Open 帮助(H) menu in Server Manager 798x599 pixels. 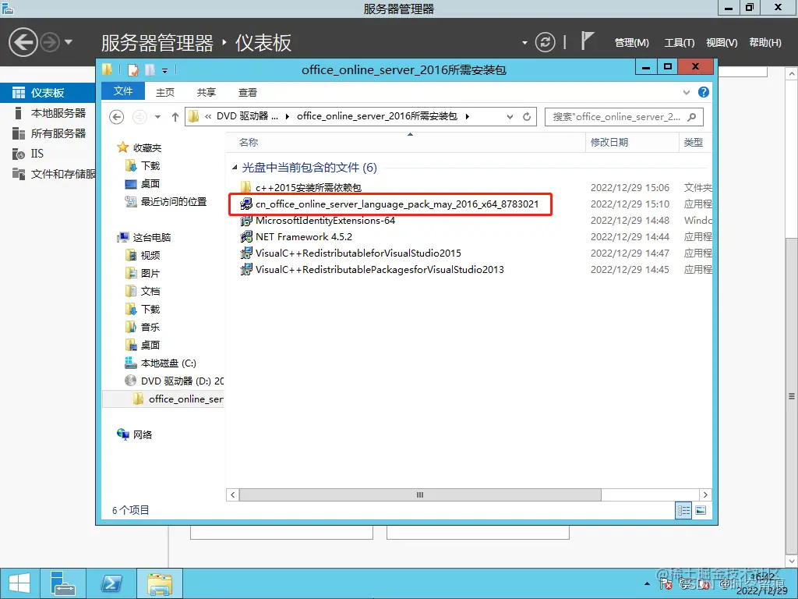[x=765, y=43]
